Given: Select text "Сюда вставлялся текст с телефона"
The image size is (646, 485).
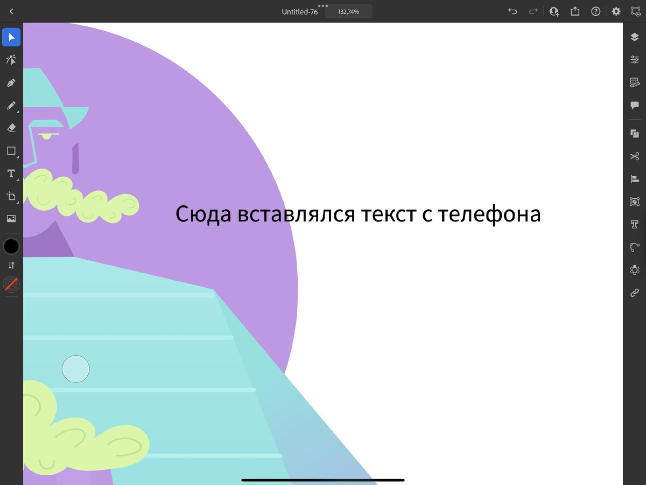Looking at the screenshot, I should coord(358,214).
